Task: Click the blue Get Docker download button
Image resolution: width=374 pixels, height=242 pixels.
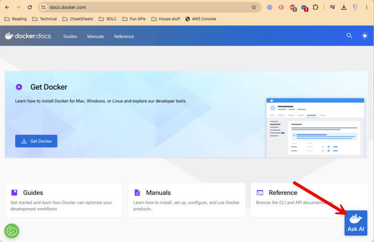Action: (36, 141)
